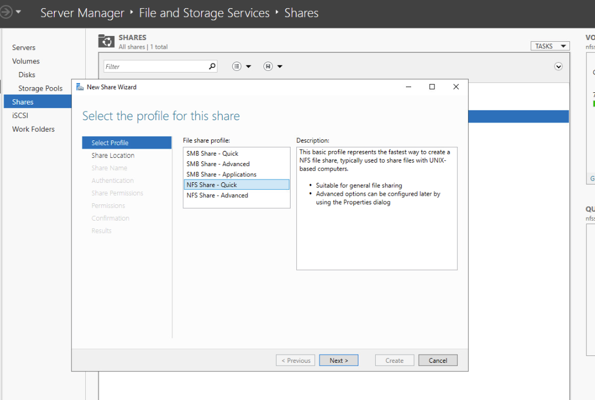Go to the Share Location step
Screen dimensions: 595x400
[x=113, y=156]
